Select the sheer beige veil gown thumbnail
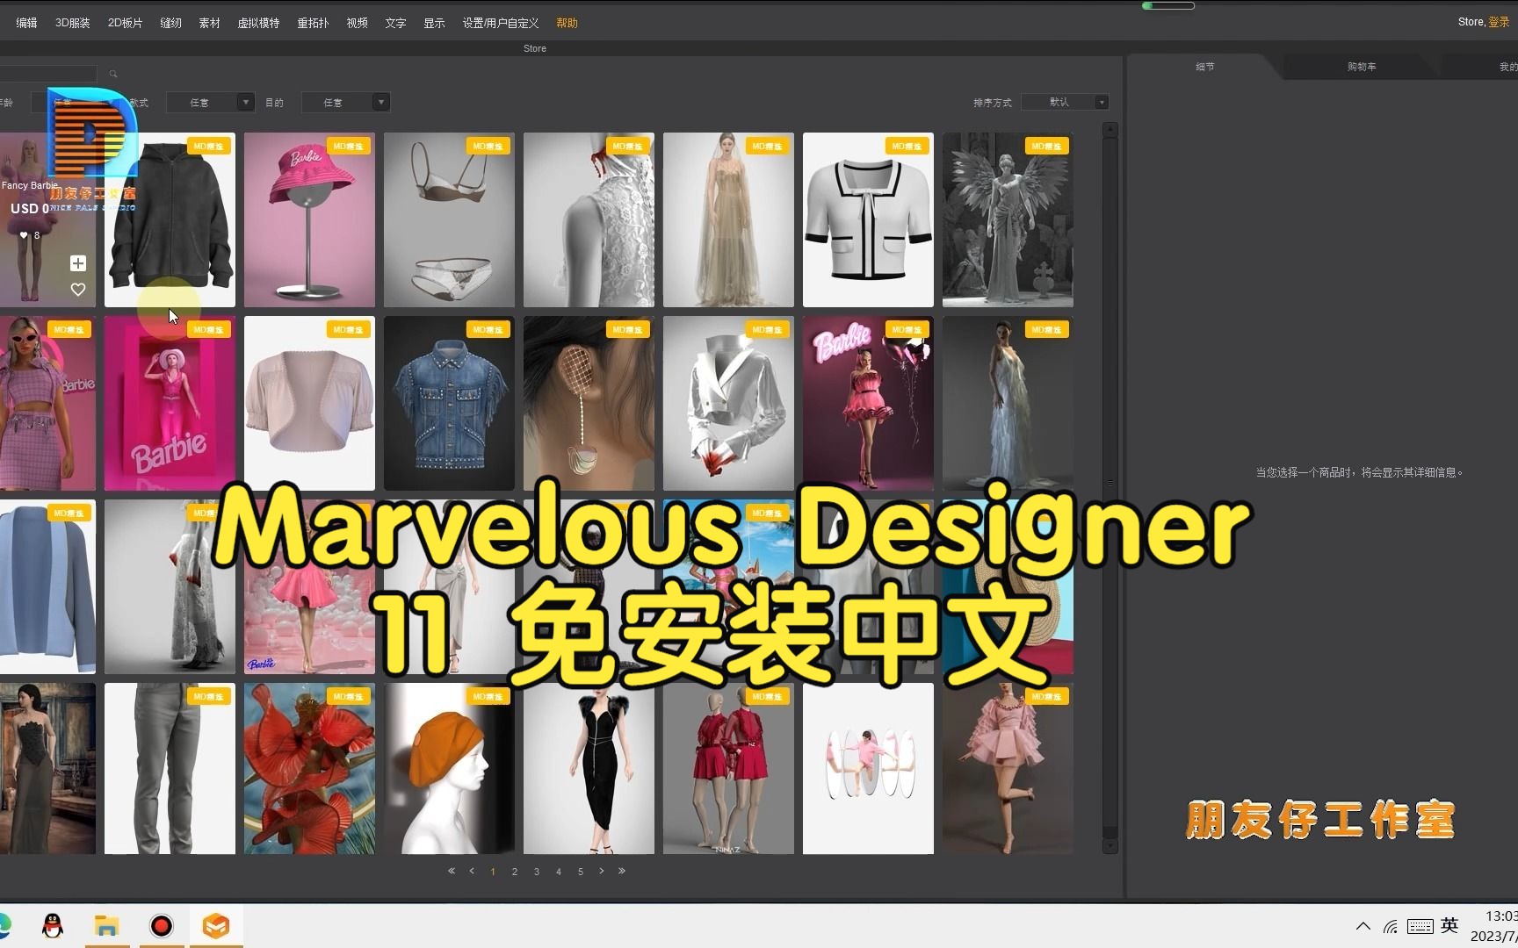Screen dimensions: 1518x948 728,219
